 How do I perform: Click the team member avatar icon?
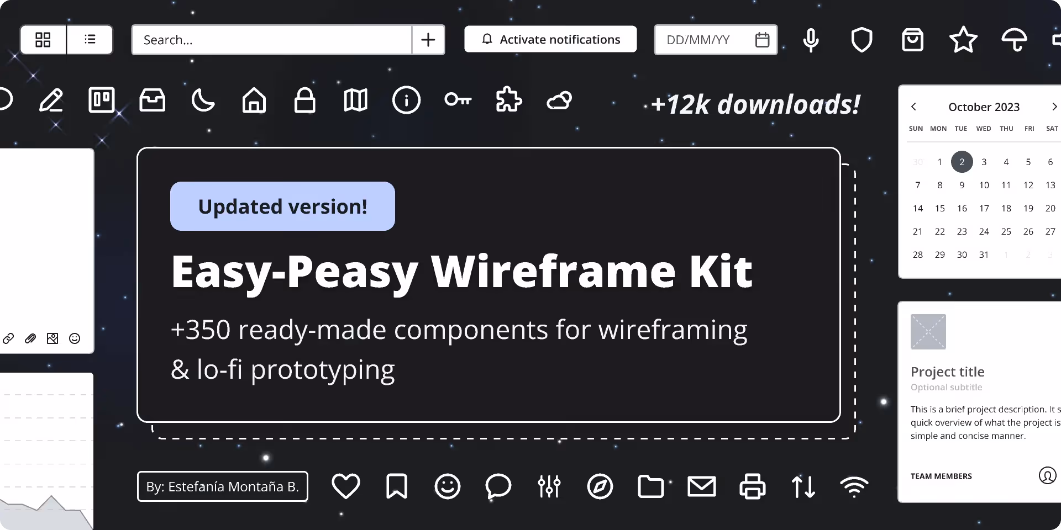click(1047, 475)
